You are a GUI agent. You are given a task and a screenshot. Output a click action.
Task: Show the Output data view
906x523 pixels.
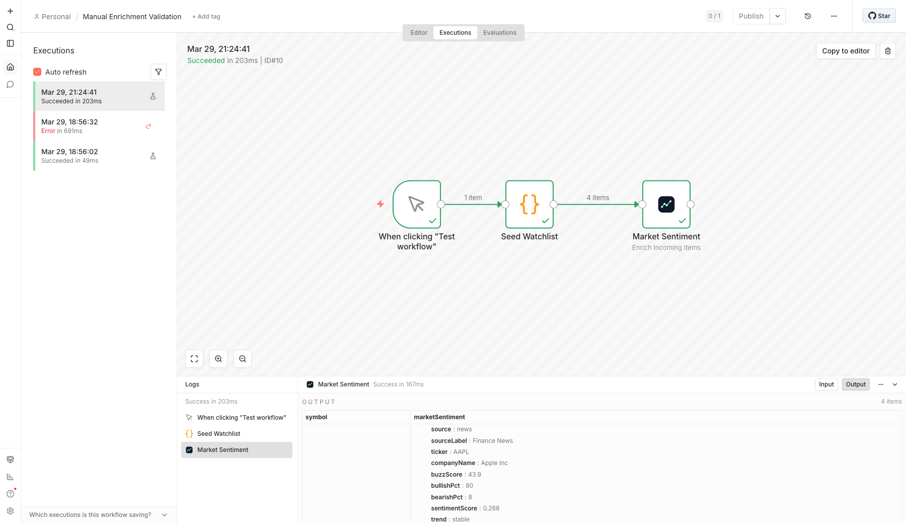coord(856,384)
